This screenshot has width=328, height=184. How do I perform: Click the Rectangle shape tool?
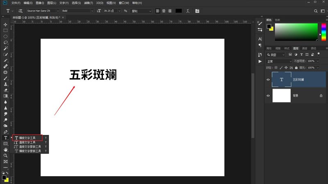[5, 144]
